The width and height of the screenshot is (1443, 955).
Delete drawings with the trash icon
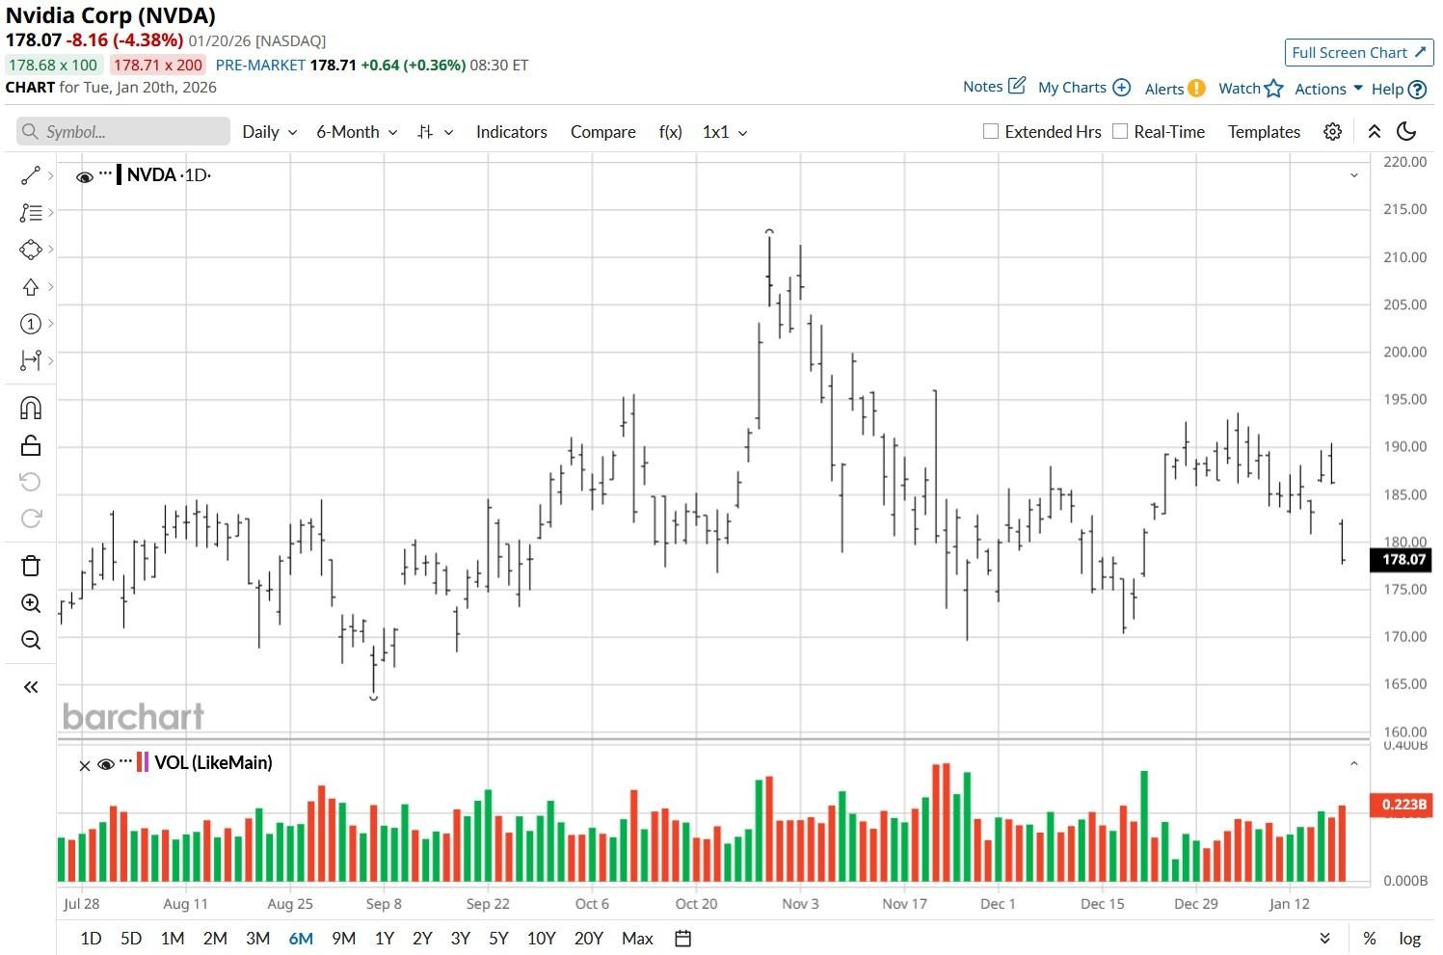click(x=30, y=566)
